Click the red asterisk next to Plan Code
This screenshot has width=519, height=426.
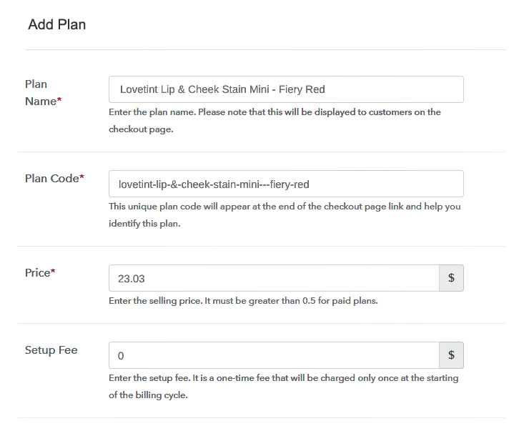tap(81, 177)
